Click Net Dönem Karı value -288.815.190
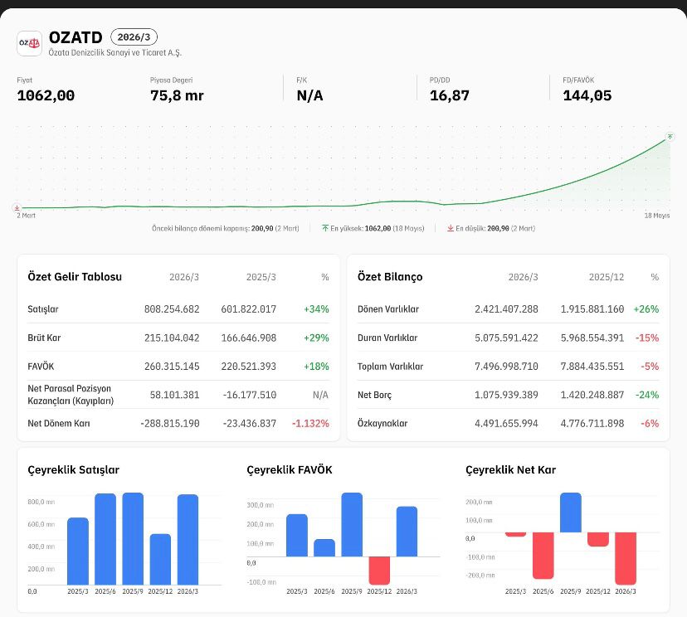 [170, 424]
